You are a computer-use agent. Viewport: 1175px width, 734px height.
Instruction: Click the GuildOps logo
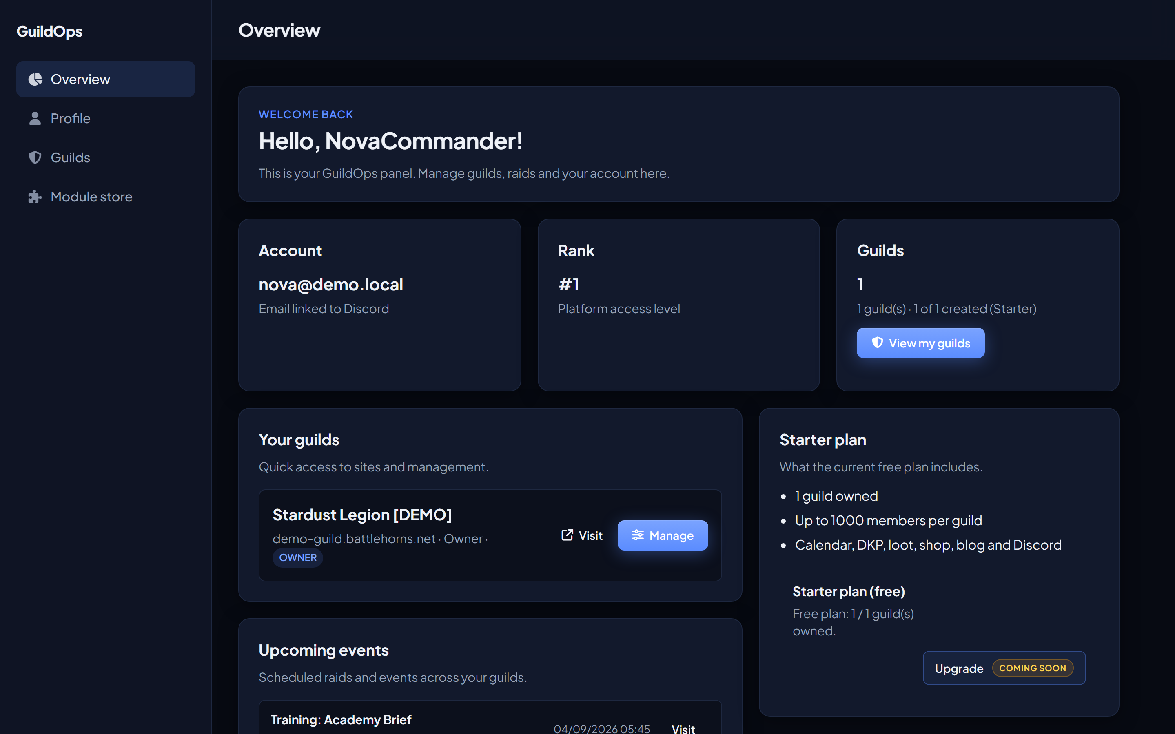(x=49, y=31)
